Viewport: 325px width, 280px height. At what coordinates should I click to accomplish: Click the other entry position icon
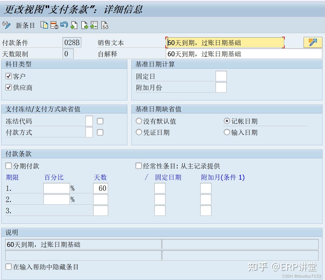(x=94, y=25)
